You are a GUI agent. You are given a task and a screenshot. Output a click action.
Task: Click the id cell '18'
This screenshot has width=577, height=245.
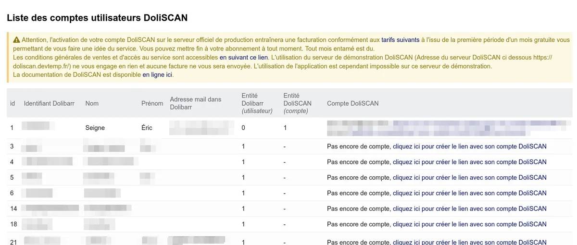13,224
